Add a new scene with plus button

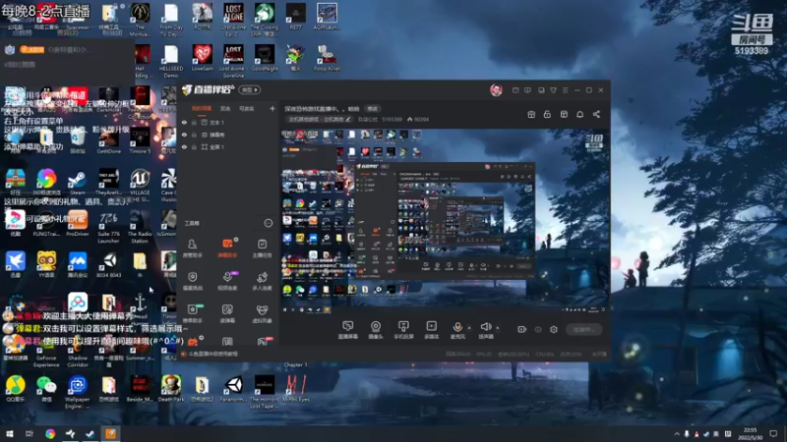click(x=272, y=108)
